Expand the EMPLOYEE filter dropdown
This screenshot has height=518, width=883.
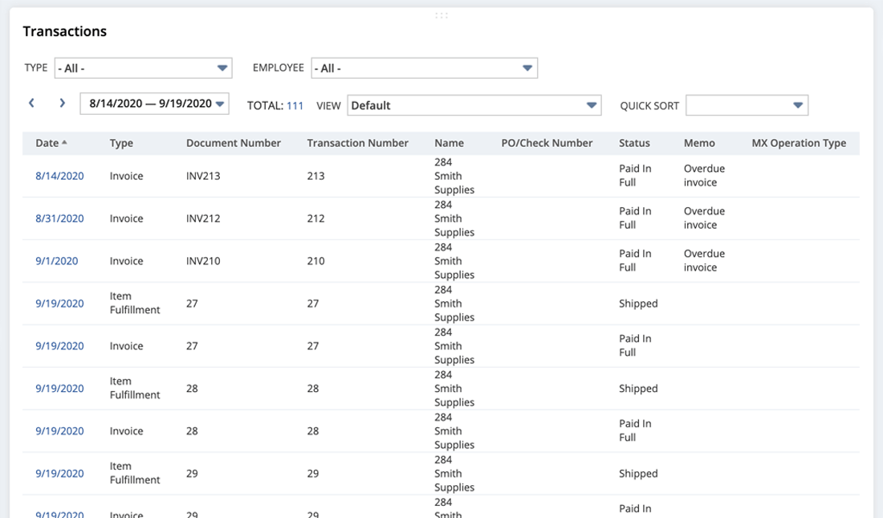click(424, 68)
